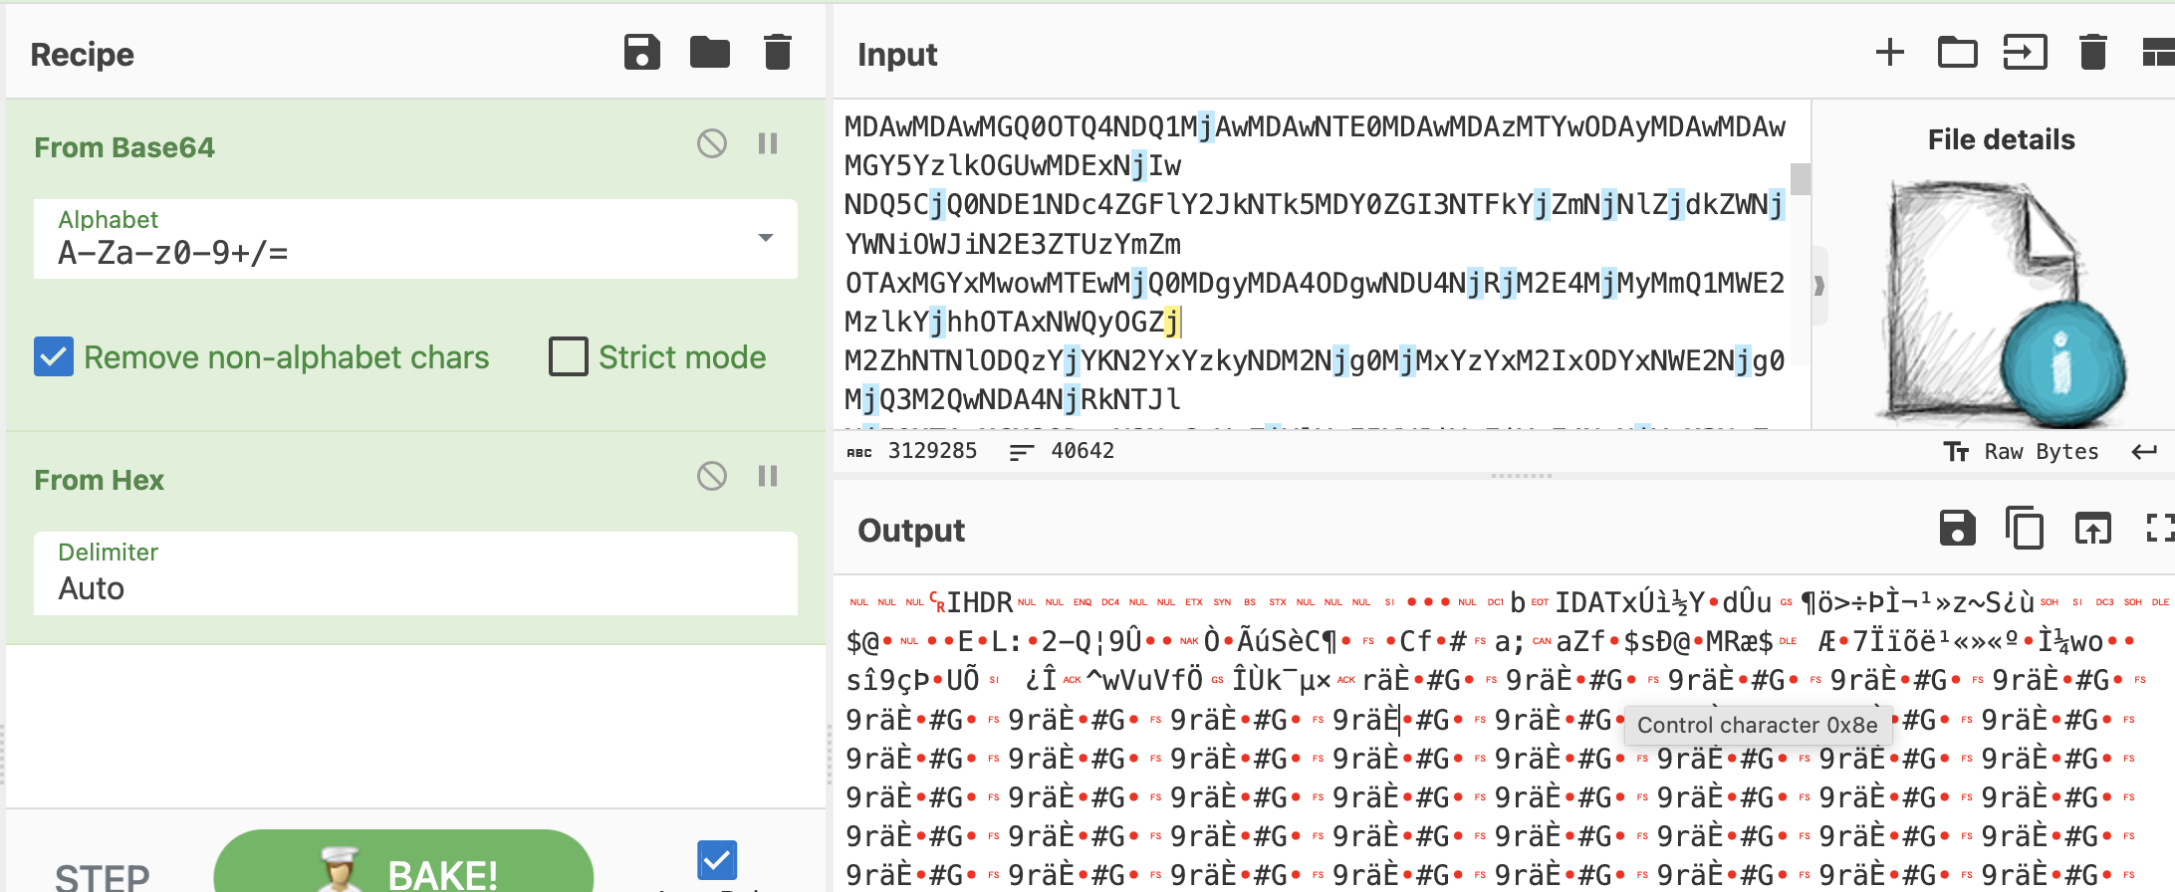Load a recipe via folder icon
This screenshot has width=2175, height=892.
click(709, 53)
